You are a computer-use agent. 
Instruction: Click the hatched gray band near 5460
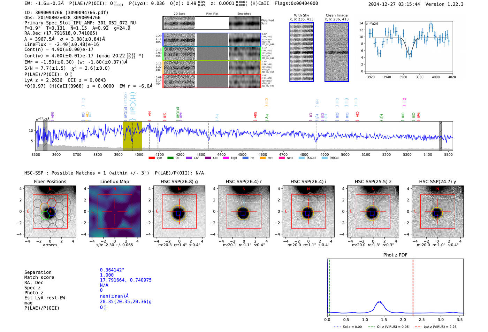(x=441, y=136)
